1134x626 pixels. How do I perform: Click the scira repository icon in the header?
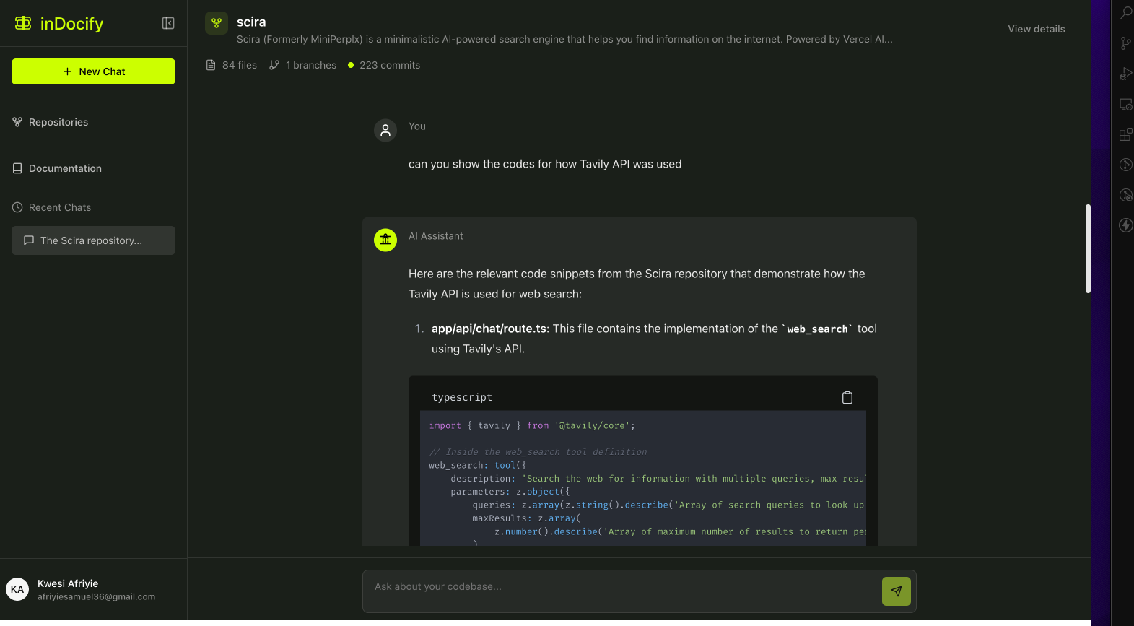pos(217,23)
